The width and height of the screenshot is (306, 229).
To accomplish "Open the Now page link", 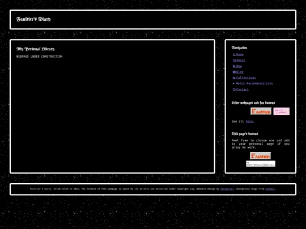I will click(237, 66).
